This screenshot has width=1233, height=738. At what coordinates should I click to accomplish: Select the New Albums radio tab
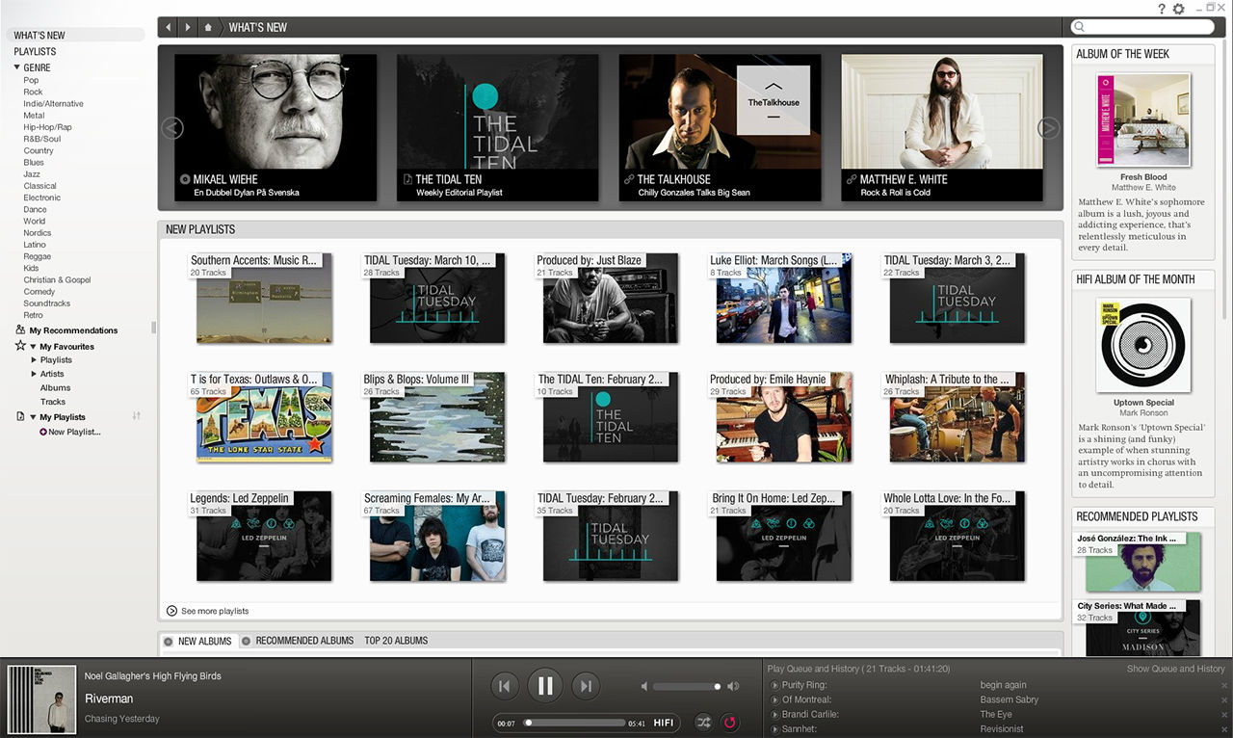point(169,642)
